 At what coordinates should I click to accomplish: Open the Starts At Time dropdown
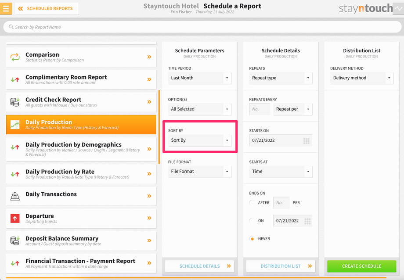(x=281, y=172)
